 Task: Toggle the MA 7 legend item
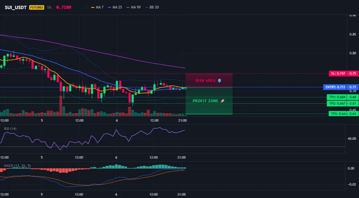tap(97, 7)
